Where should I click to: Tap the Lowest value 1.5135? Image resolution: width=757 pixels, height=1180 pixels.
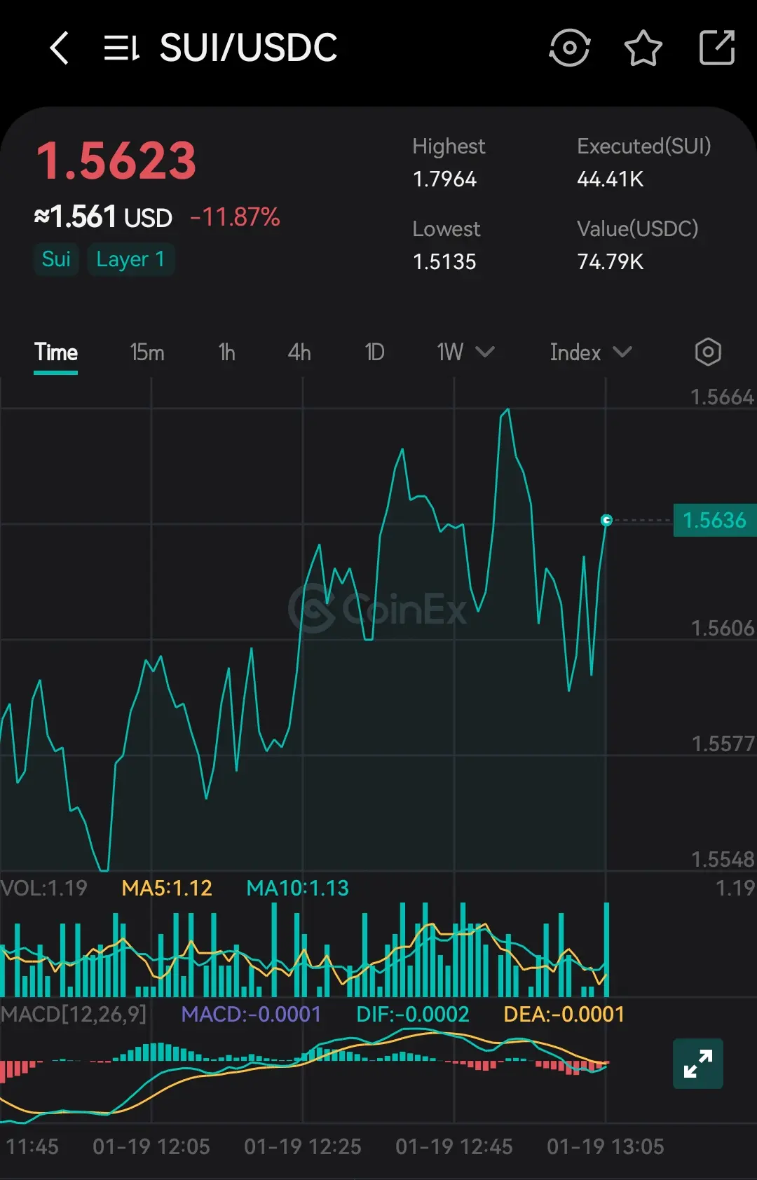pyautogui.click(x=444, y=262)
